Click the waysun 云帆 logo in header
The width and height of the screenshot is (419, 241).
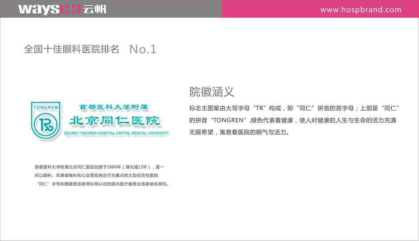click(62, 9)
